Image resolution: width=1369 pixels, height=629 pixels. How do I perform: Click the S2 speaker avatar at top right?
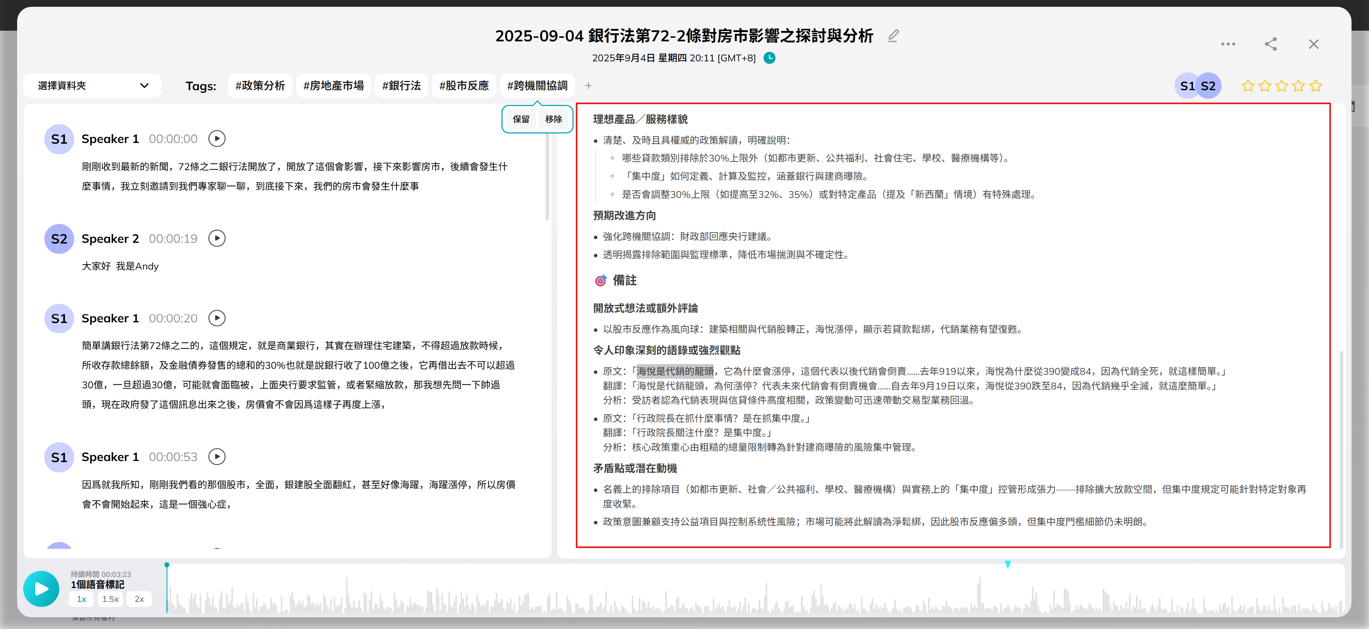click(1208, 86)
